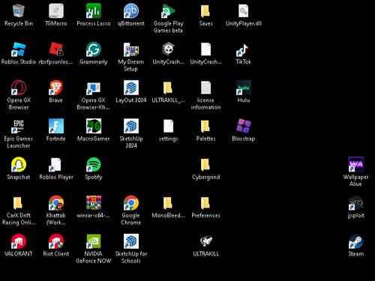
Task: Select Khattab (Work) Chrome profile shortcut
Action: 56,203
